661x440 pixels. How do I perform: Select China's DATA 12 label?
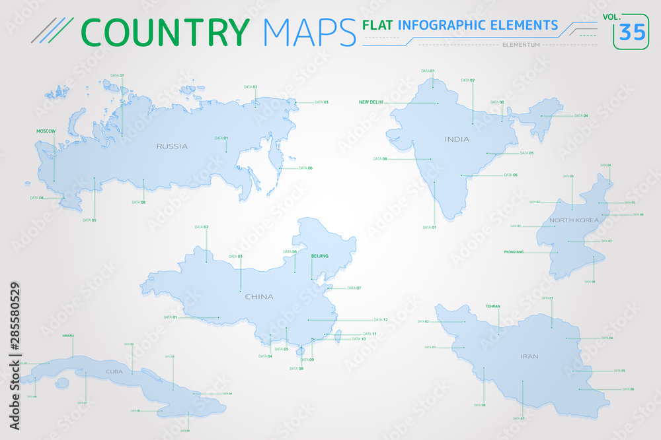tap(381, 320)
